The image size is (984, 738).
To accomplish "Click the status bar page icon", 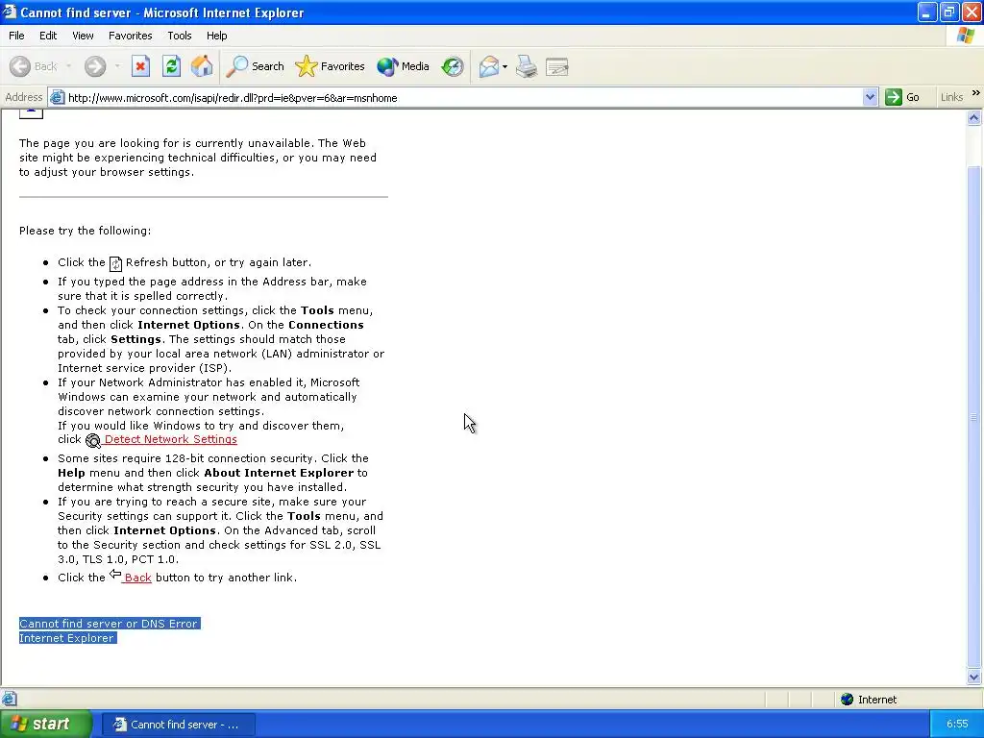I will (x=10, y=699).
